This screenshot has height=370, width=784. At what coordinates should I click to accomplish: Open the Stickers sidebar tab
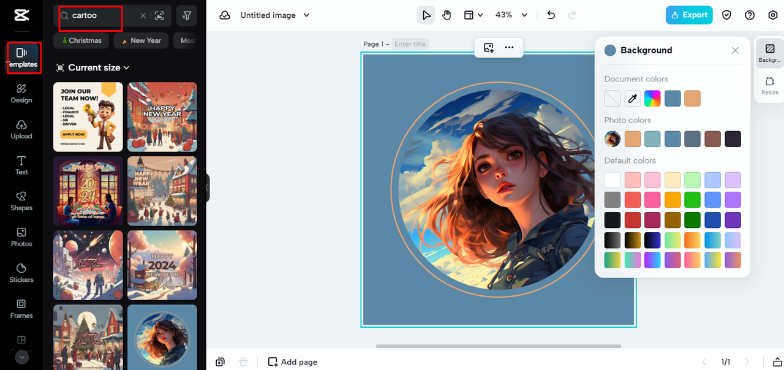[x=21, y=273]
